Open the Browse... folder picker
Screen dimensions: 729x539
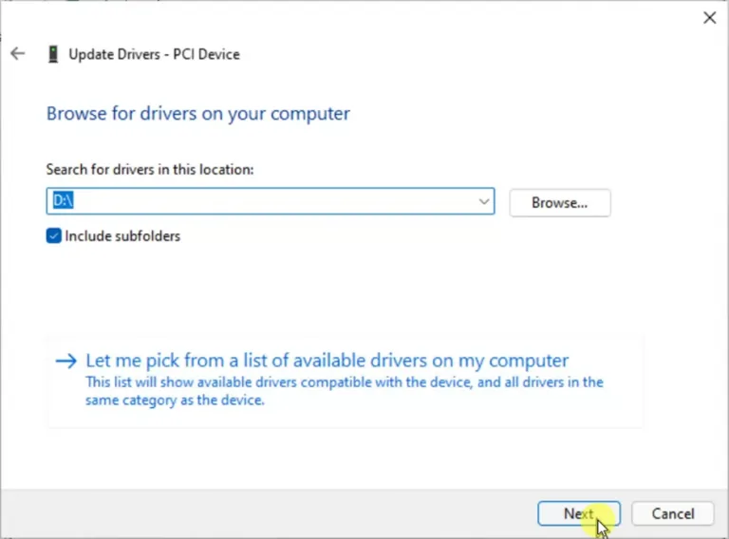tap(560, 202)
